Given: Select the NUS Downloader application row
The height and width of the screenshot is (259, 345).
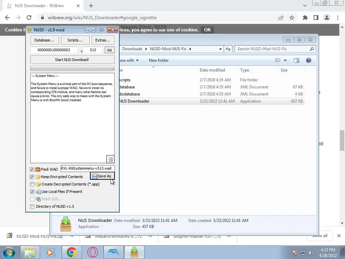Looking at the screenshot, I should click(x=211, y=101).
